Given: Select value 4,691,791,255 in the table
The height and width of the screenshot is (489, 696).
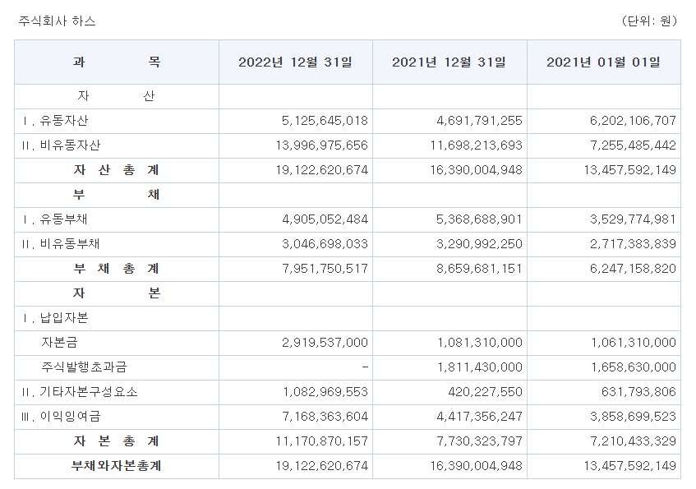Looking at the screenshot, I should tap(479, 121).
